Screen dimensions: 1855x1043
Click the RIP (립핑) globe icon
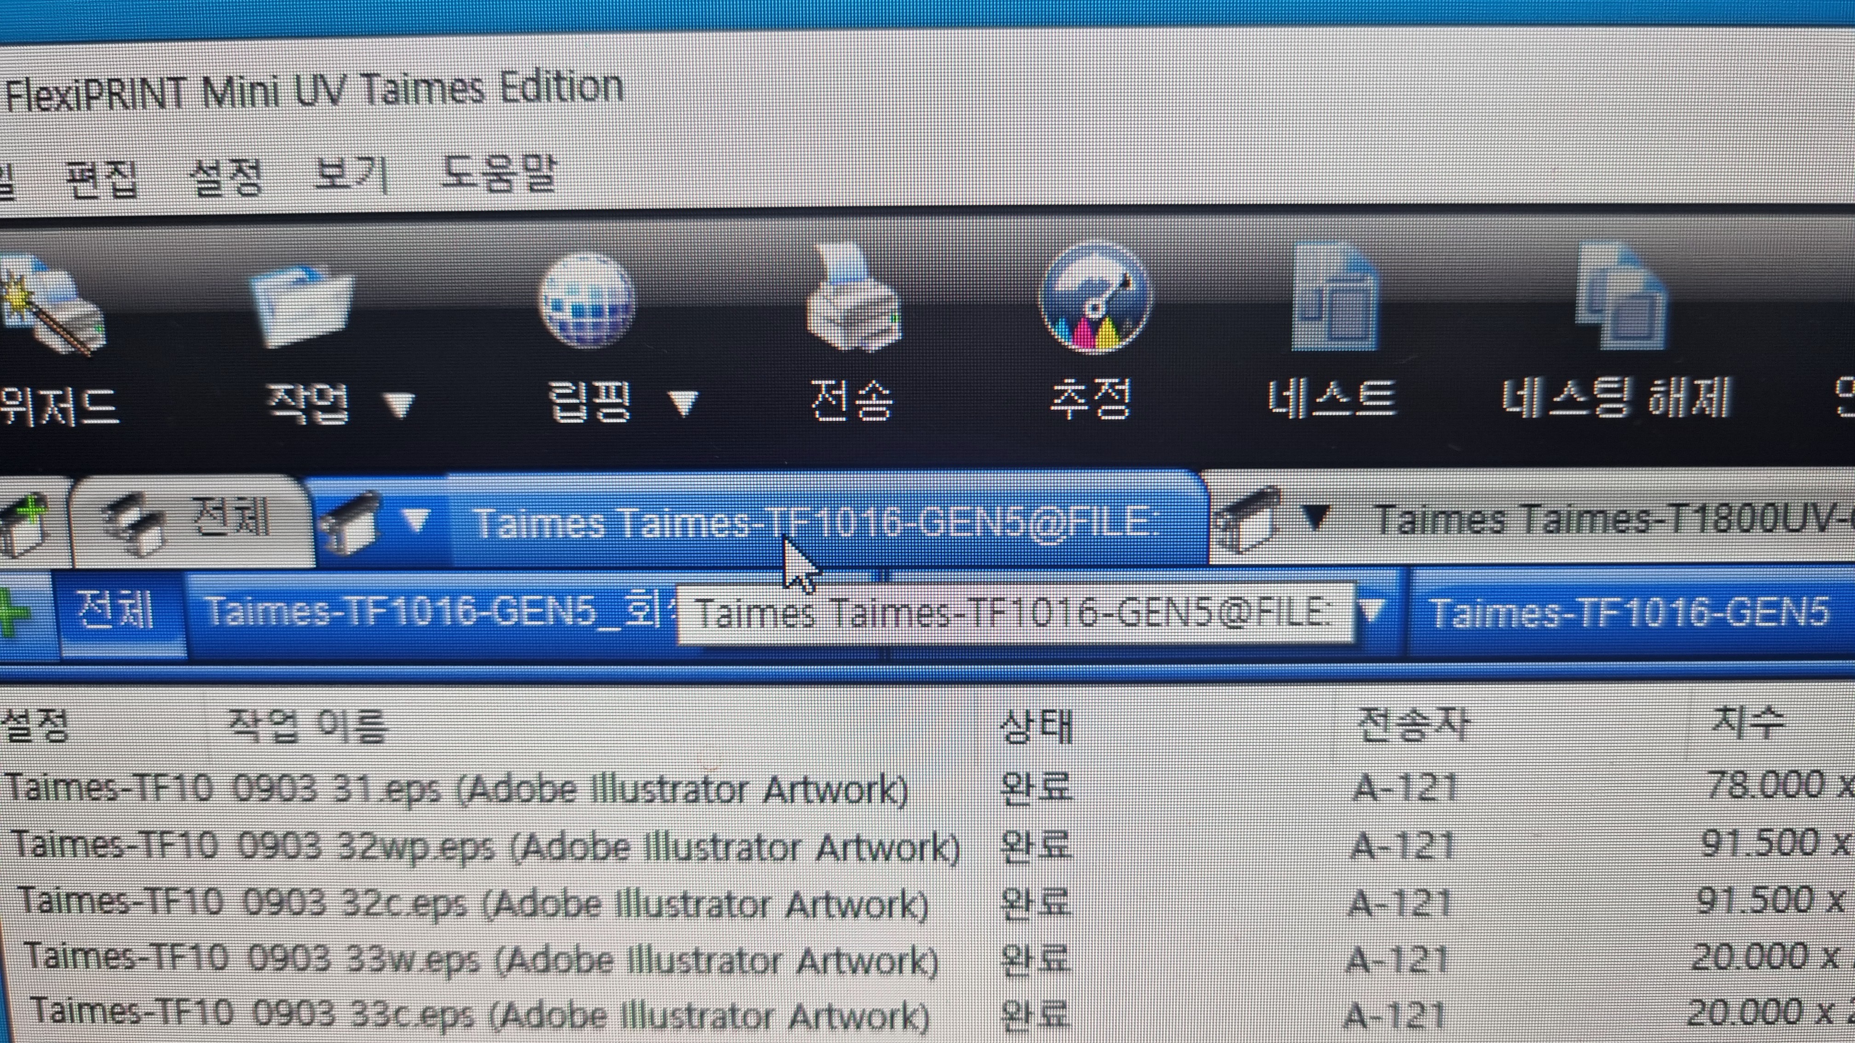click(587, 299)
